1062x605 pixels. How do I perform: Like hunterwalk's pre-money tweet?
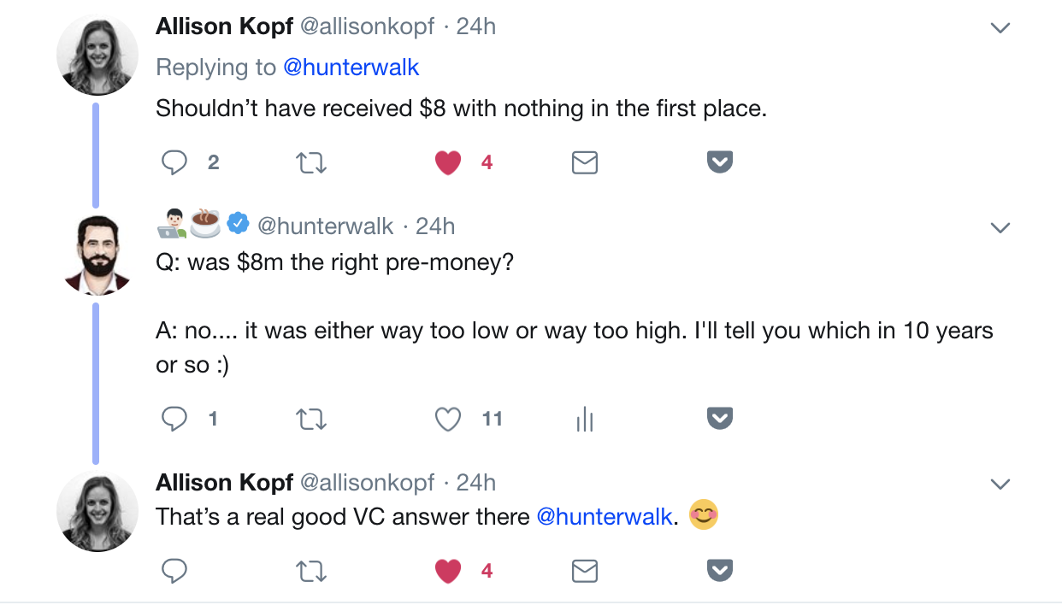coord(448,419)
